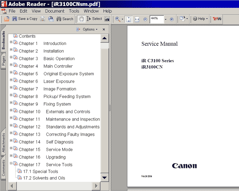Screen dimensions: 239x191
Task: Click the Email document icon
Action: click(x=51, y=19)
